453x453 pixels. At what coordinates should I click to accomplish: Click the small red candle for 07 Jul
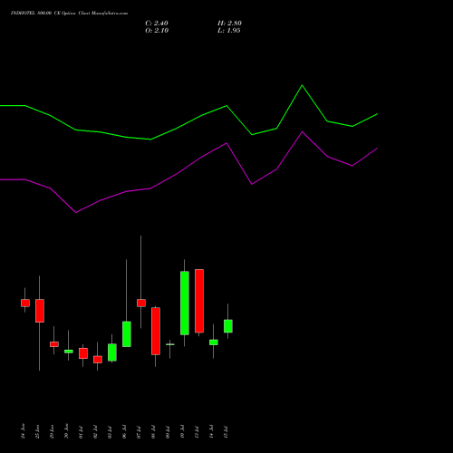tap(141, 303)
